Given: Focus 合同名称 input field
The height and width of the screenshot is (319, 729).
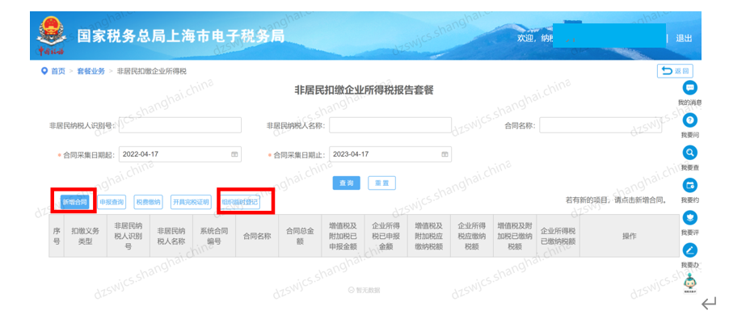Looking at the screenshot, I should (x=600, y=125).
